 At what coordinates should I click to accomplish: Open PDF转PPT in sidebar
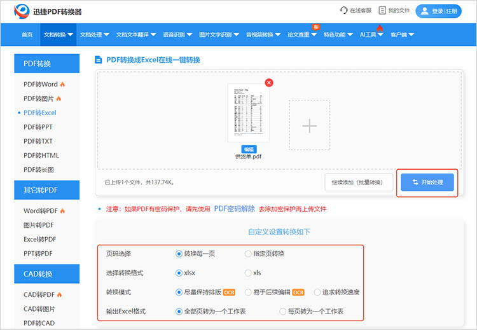tap(38, 127)
